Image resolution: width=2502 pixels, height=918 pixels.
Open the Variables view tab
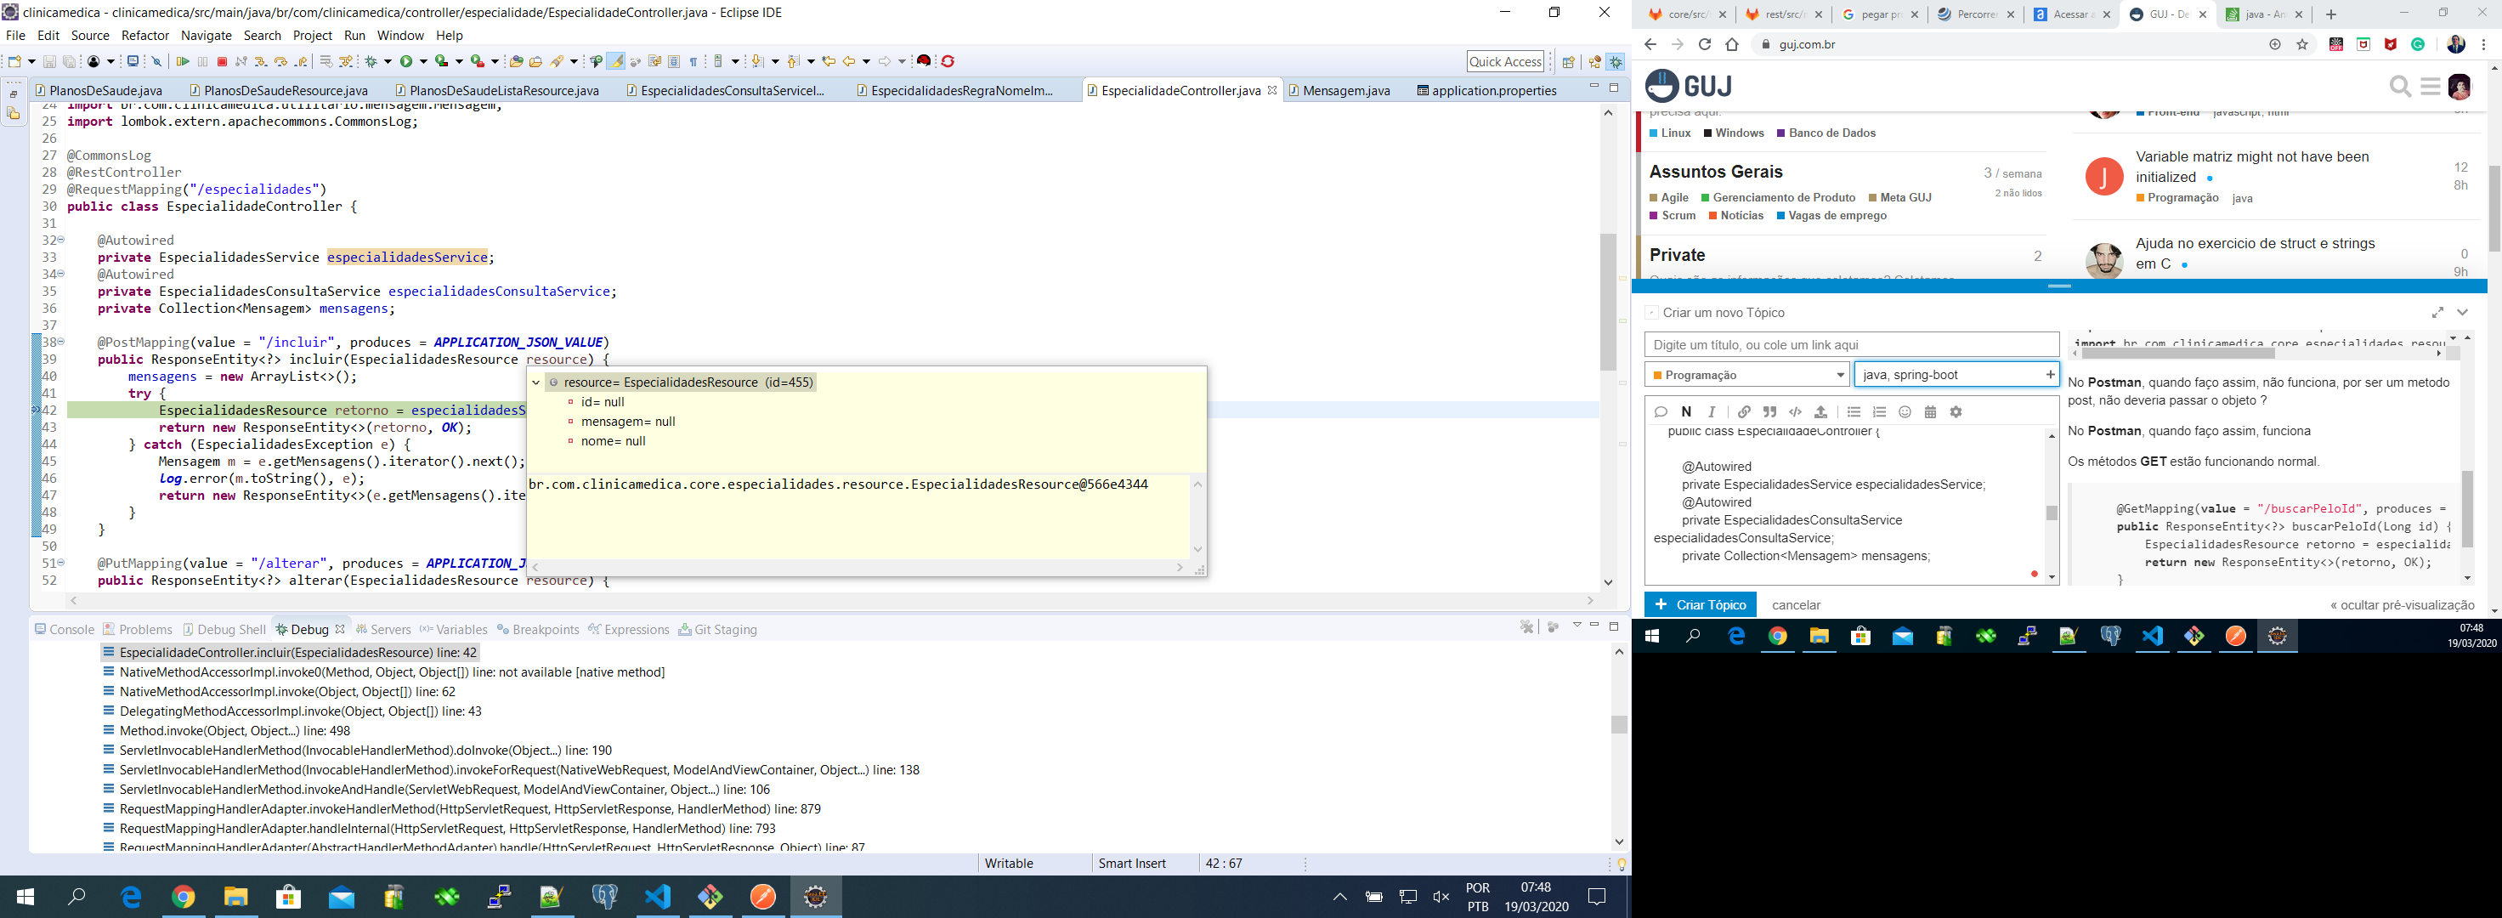pyautogui.click(x=454, y=630)
